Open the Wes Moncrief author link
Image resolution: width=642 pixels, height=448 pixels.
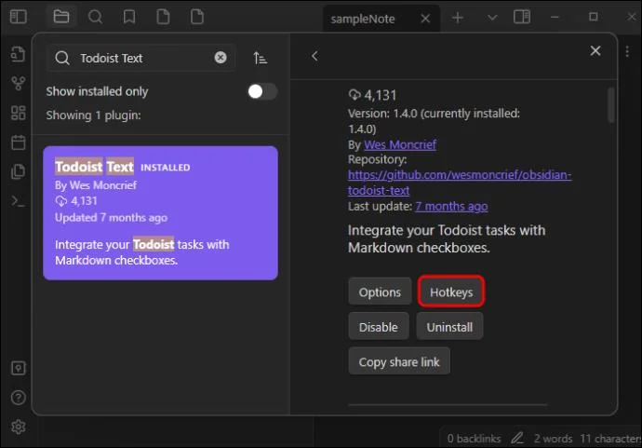[x=400, y=144]
